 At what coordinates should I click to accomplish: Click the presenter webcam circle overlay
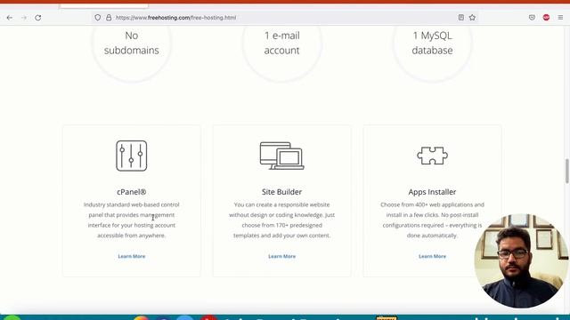pyautogui.click(x=521, y=260)
